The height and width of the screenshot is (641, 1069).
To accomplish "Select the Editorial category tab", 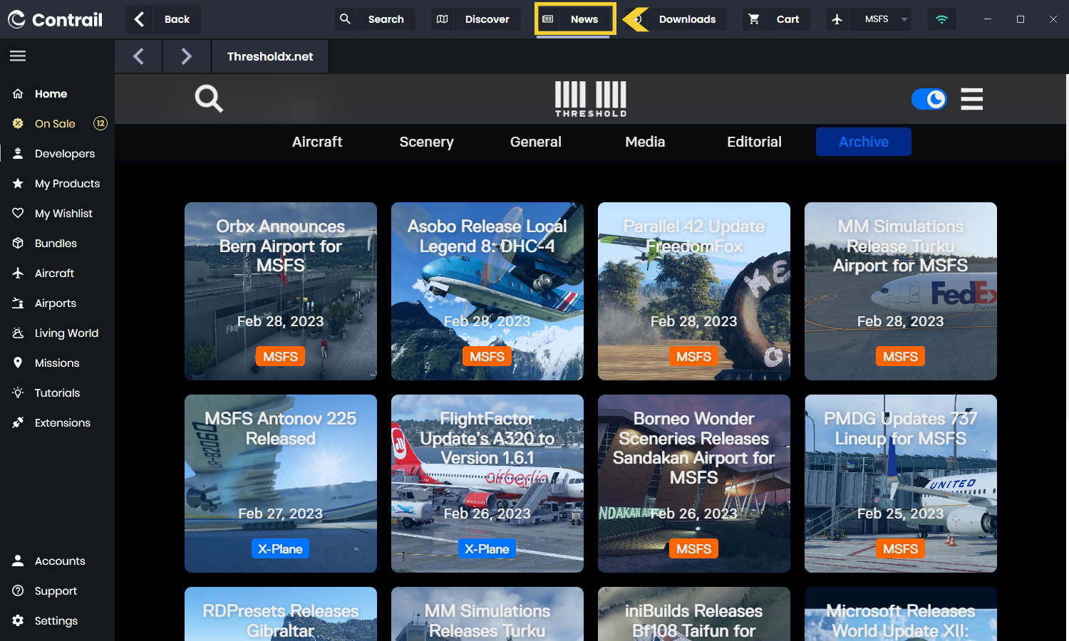I will pos(754,142).
